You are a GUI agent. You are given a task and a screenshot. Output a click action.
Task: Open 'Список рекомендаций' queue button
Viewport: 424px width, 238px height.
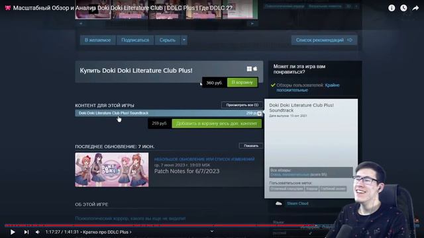[324, 40]
